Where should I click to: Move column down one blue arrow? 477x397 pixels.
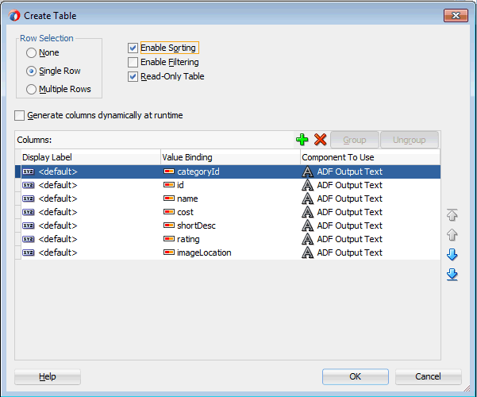tap(452, 255)
